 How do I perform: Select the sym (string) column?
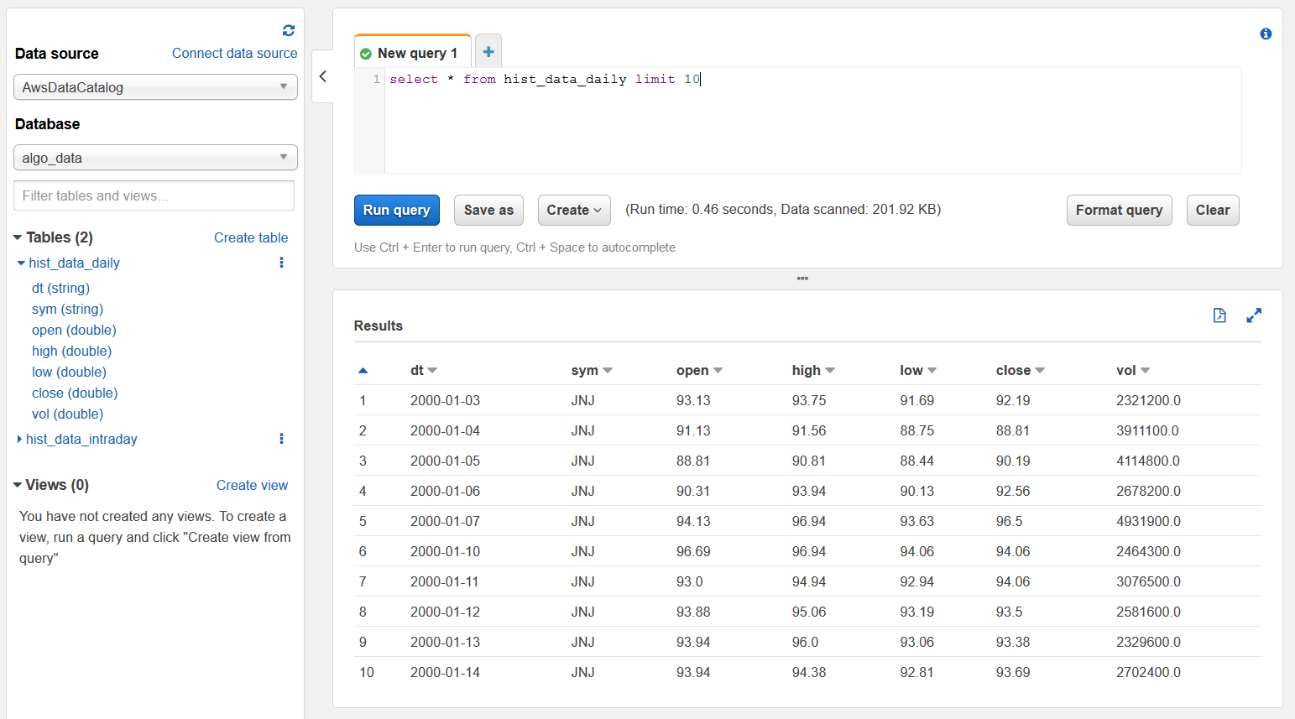(68, 309)
